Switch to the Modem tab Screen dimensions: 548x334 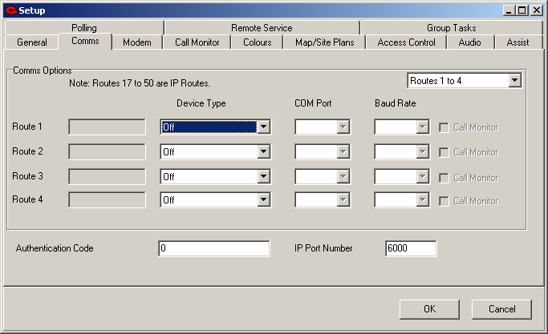click(136, 42)
